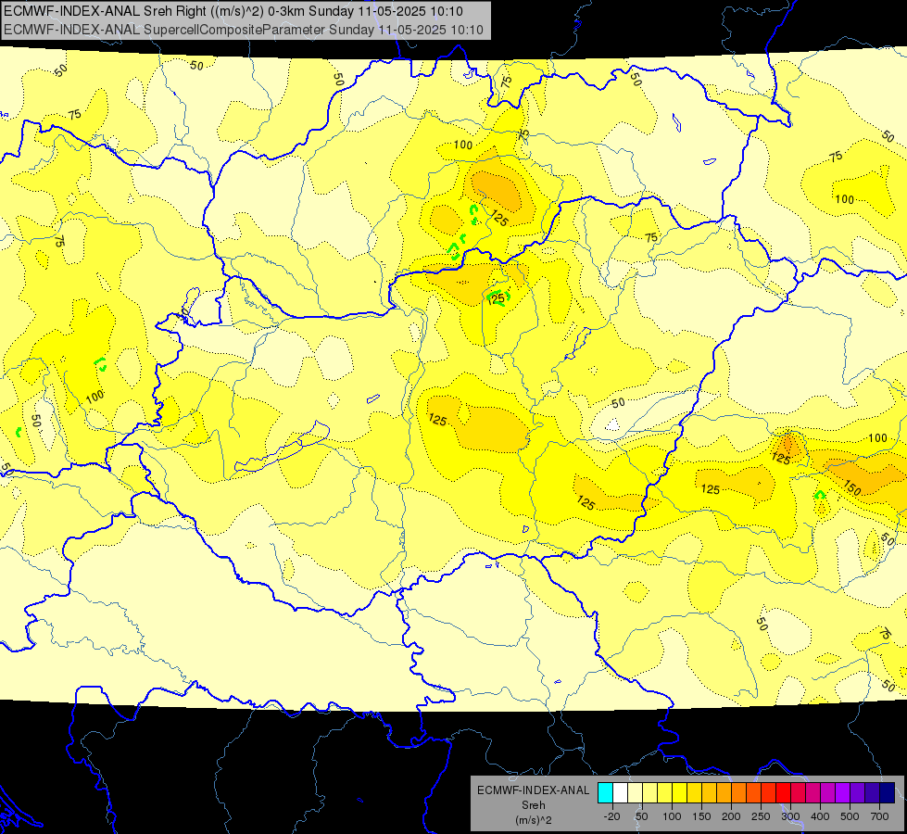Click the '700' legend scale label
Image resolution: width=907 pixels, height=834 pixels.
click(879, 816)
